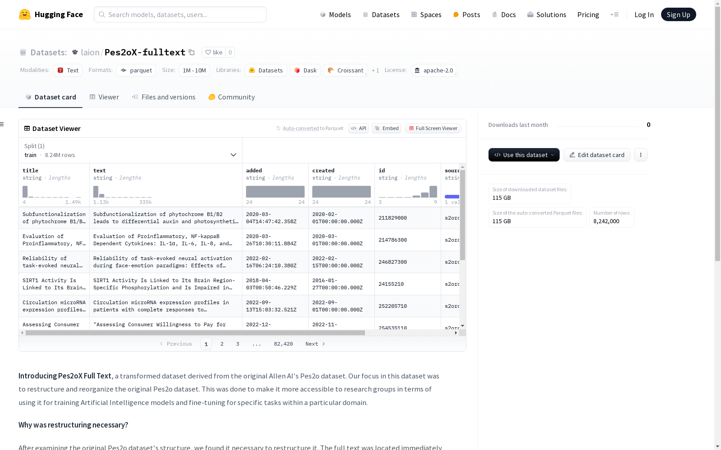Click current page 1 button

[x=206, y=344]
